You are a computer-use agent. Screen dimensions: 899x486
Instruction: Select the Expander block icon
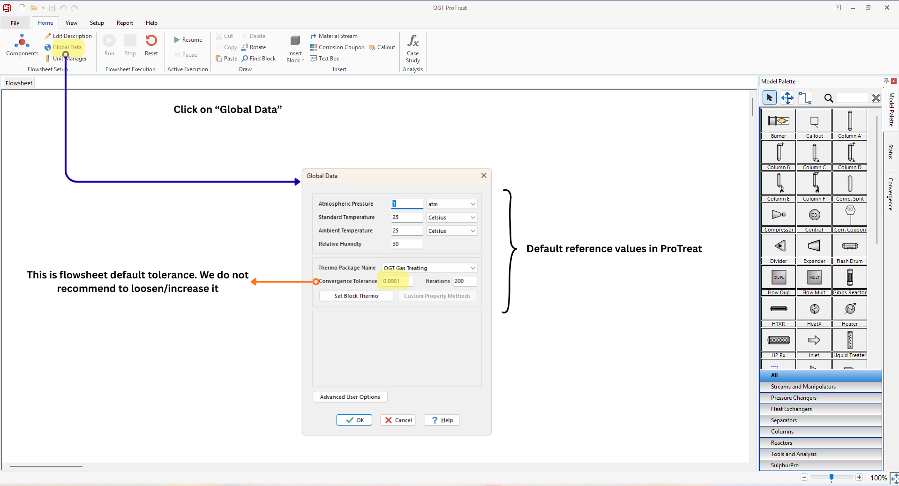pos(814,249)
